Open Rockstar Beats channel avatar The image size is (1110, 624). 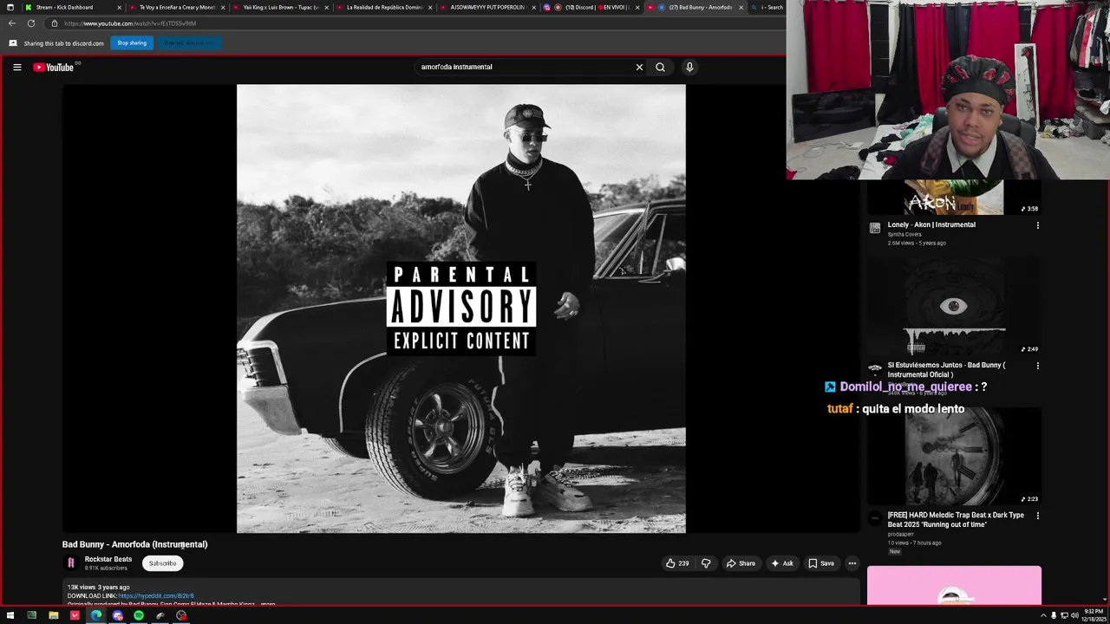[x=71, y=563]
